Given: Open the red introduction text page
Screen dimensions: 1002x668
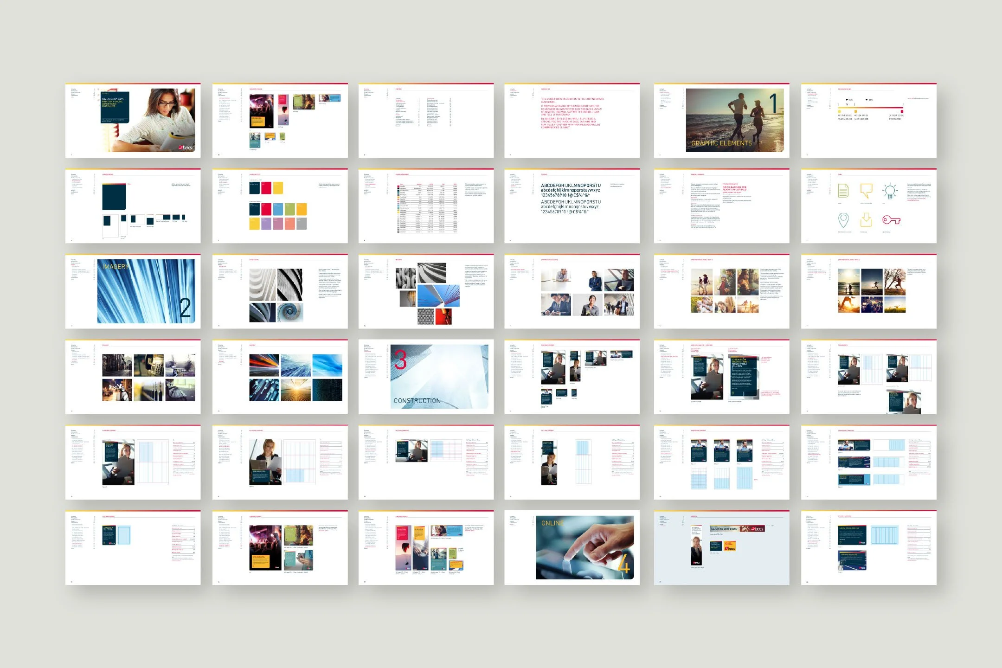Looking at the screenshot, I should click(x=572, y=121).
